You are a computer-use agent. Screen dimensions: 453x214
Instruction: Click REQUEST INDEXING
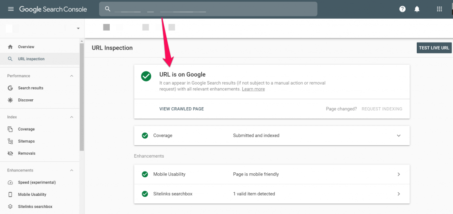coord(382,109)
